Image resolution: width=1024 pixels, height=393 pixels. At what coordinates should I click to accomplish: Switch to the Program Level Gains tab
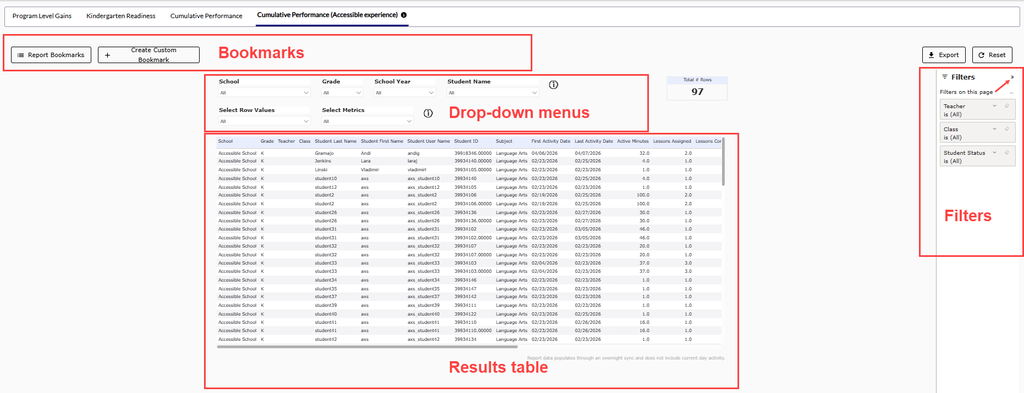point(42,16)
